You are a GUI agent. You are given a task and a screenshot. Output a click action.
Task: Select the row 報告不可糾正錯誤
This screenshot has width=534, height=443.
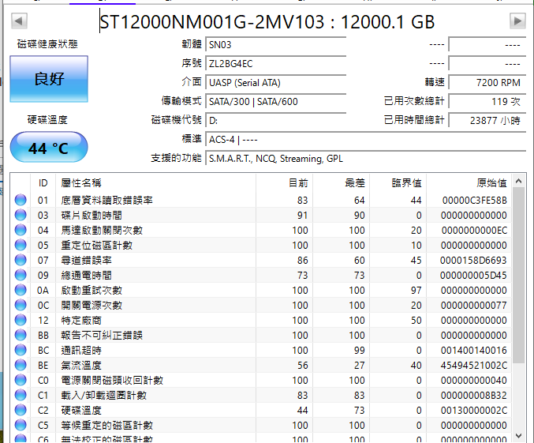(261, 335)
